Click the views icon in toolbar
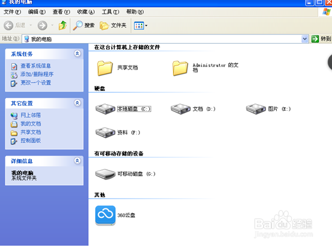Viewport: 332px width, 246px height. [x=139, y=26]
